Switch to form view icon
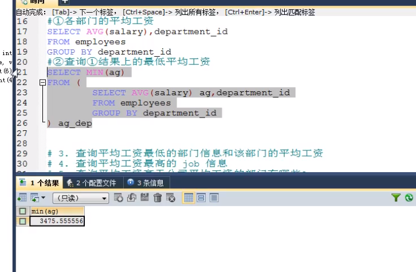This screenshot has height=272, width=416. pos(201,198)
